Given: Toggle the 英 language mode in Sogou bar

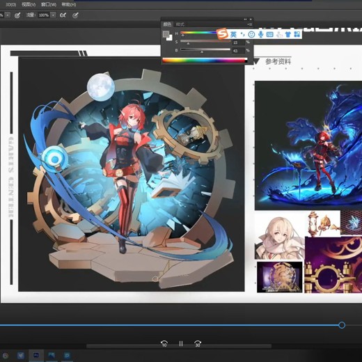Looking at the screenshot, I should pyautogui.click(x=233, y=35).
